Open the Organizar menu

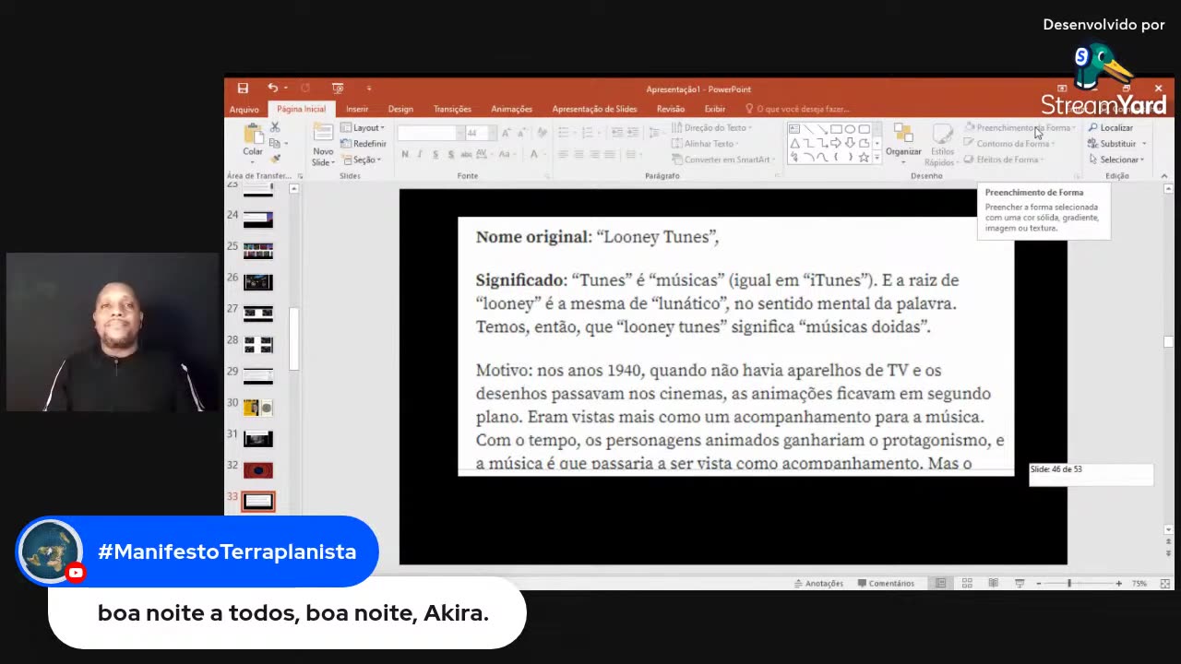click(903, 142)
